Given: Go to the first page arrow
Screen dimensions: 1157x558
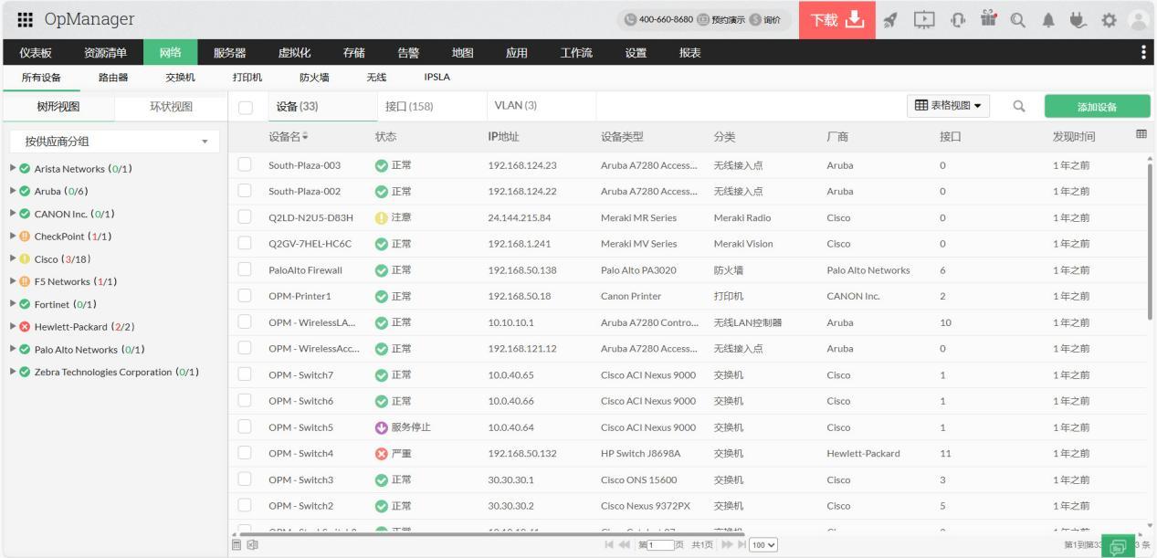Looking at the screenshot, I should [x=611, y=545].
